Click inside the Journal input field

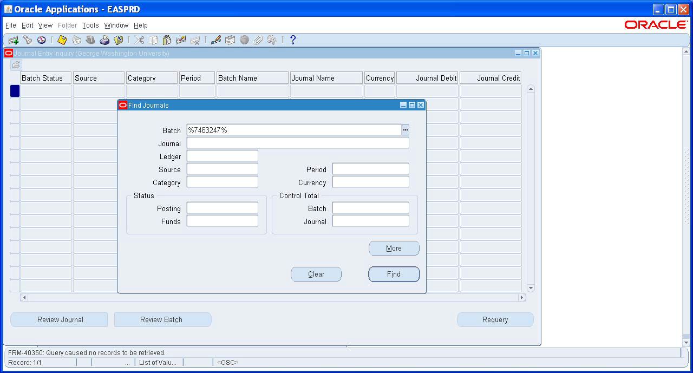click(x=298, y=143)
